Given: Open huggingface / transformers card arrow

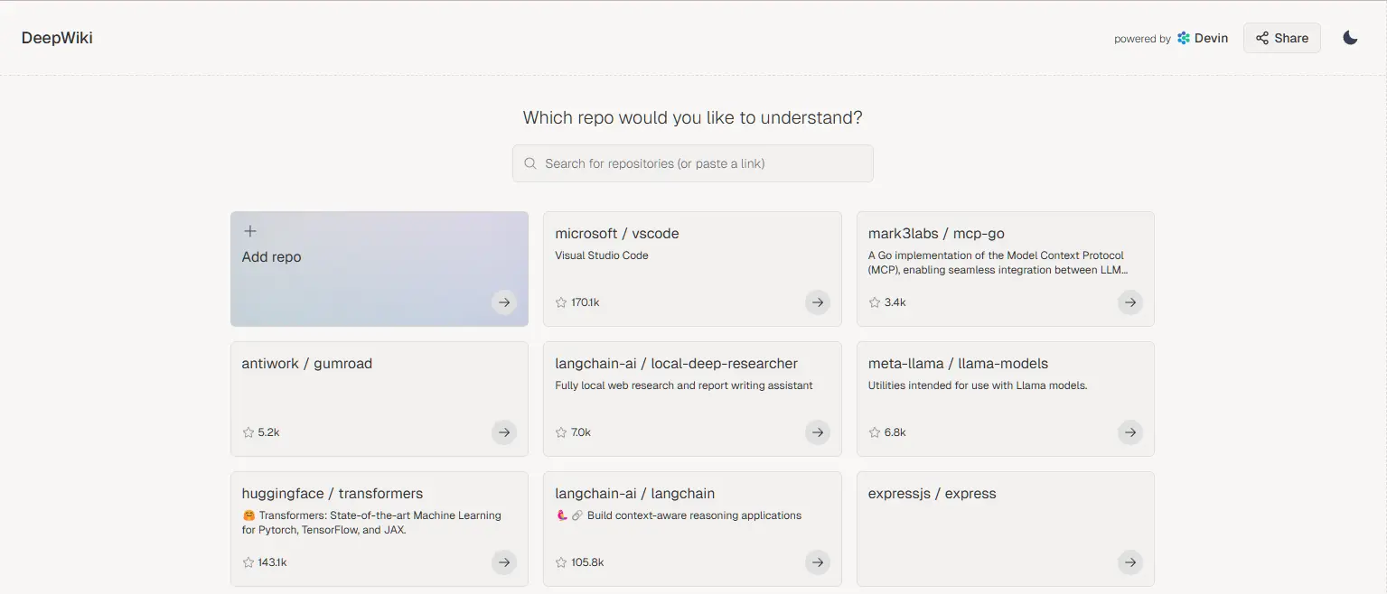Looking at the screenshot, I should pyautogui.click(x=504, y=562).
